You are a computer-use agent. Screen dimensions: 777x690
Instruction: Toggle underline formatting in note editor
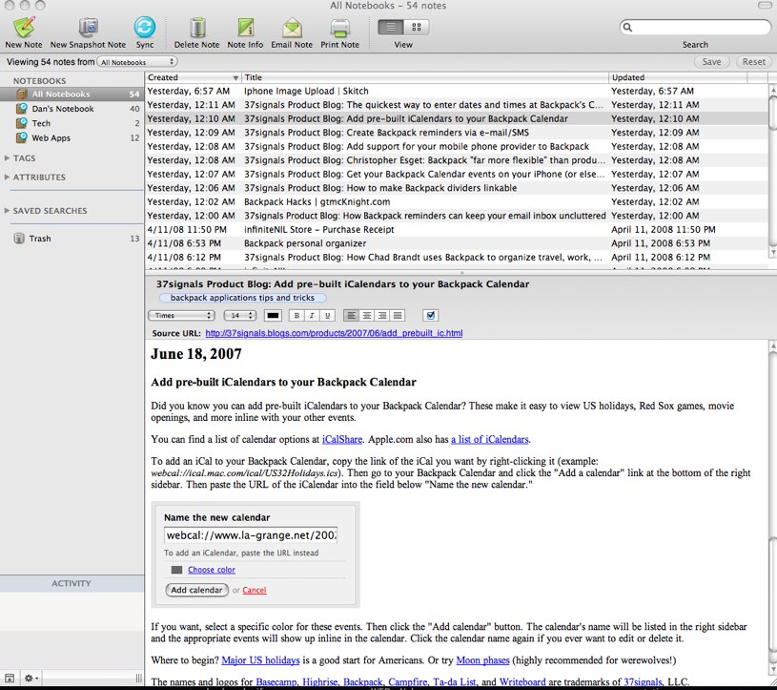tap(328, 316)
